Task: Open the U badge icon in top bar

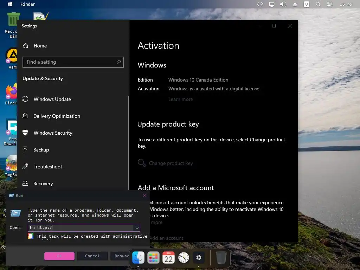Action: click(306, 4)
